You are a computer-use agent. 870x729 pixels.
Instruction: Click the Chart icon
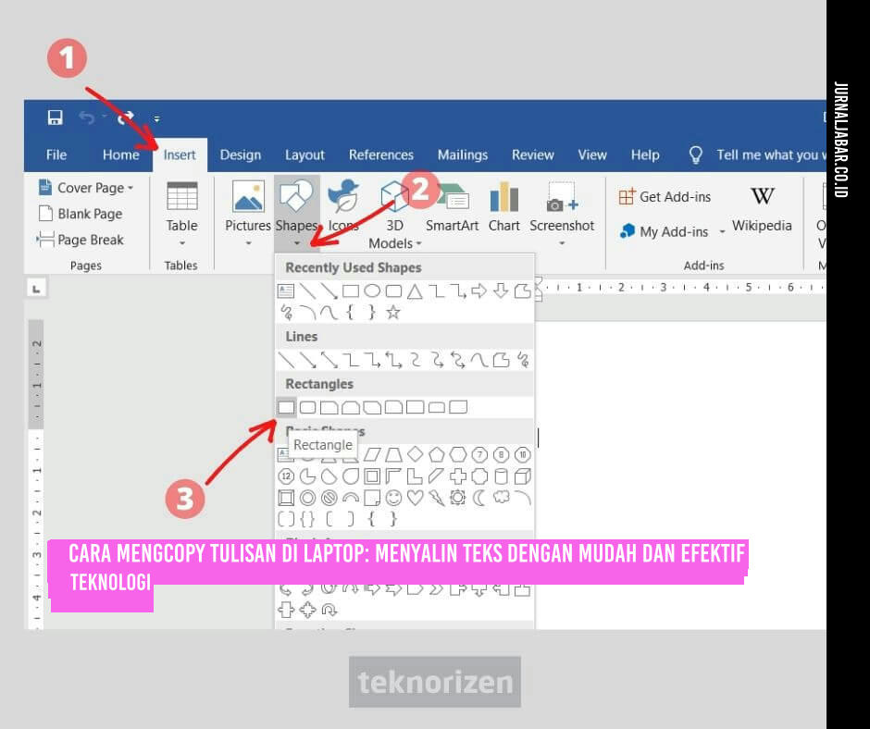(503, 197)
